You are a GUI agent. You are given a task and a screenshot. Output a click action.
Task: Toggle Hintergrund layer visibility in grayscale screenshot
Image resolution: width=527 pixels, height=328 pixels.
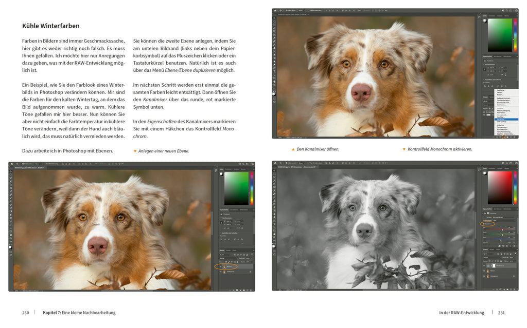tap(485, 276)
